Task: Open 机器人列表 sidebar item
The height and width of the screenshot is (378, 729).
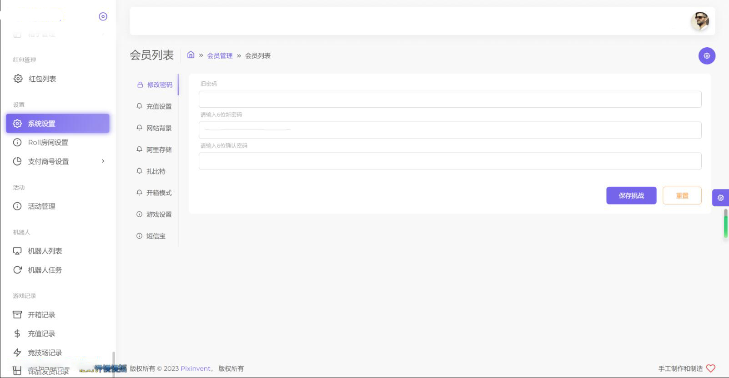Action: (58, 251)
